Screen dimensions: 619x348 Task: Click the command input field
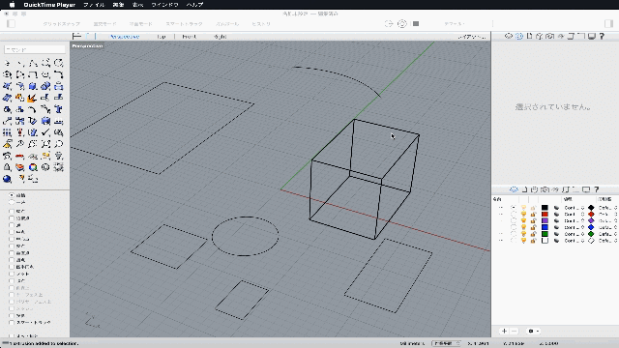35,49
